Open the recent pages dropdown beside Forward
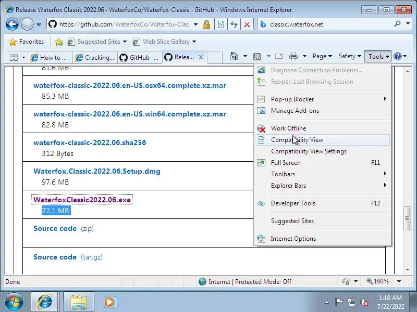The image size is (417, 312). pyautogui.click(x=39, y=24)
